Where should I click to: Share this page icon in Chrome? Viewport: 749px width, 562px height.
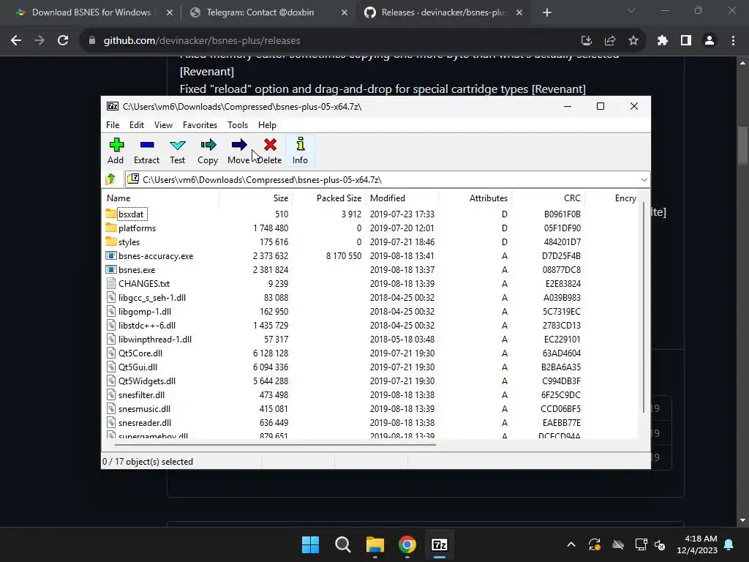pos(610,41)
